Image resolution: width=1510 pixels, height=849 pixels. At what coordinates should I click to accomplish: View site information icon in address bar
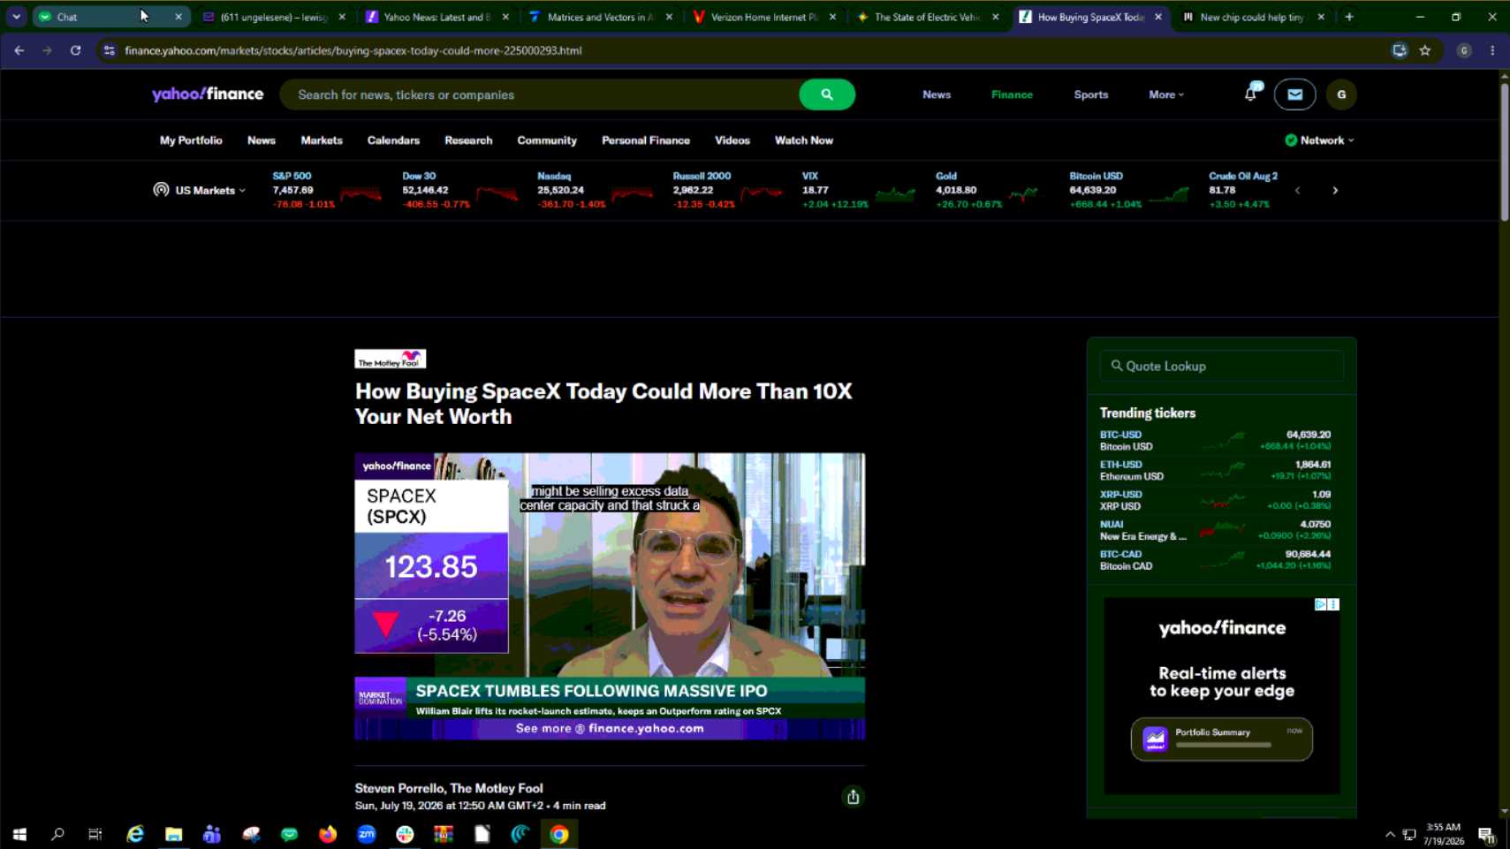(109, 50)
